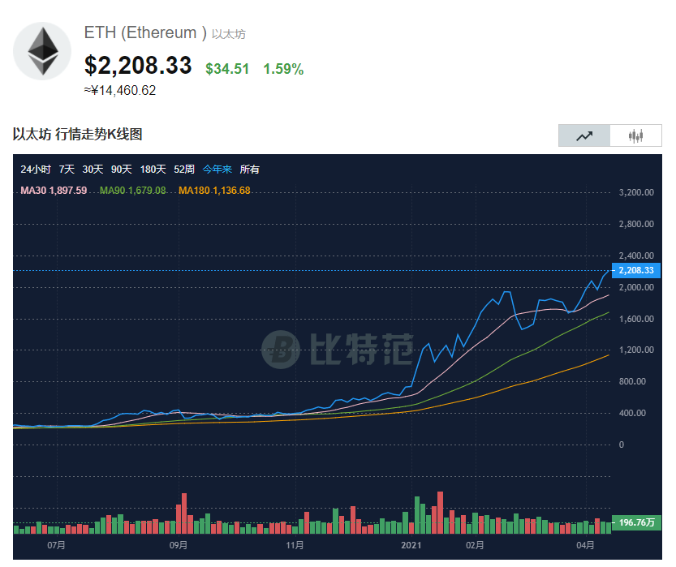Click the 02月 x-axis label
Viewport: 676px width, 567px height.
click(475, 545)
